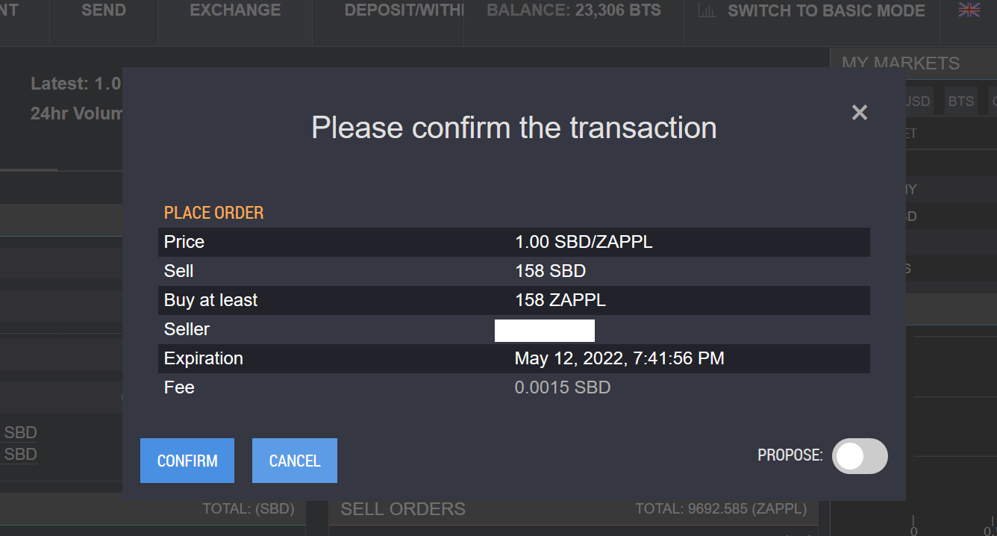
Task: Click the Fee amount 0.0015 SBD
Action: pyautogui.click(x=562, y=387)
